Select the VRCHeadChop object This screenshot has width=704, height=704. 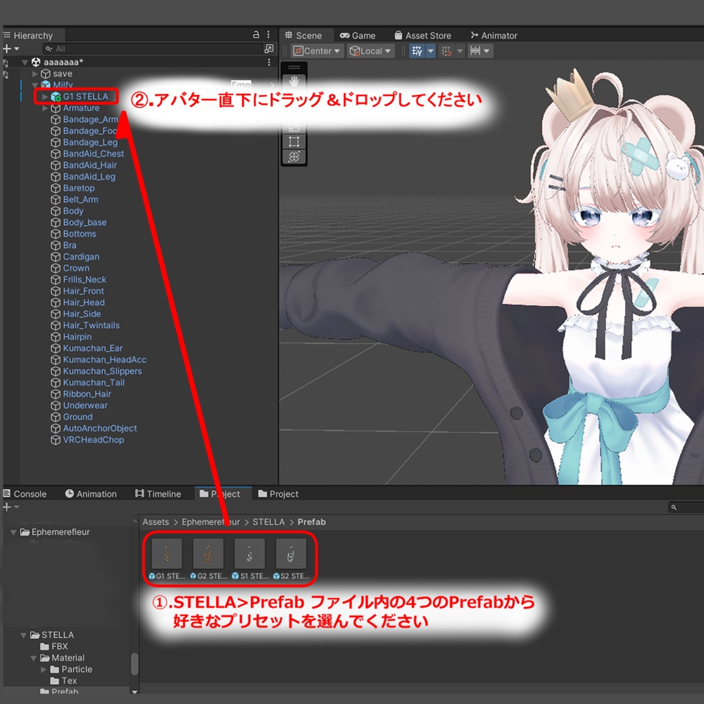point(93,439)
